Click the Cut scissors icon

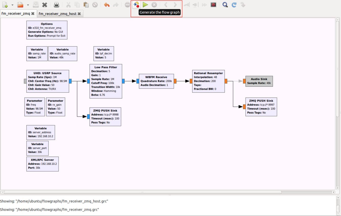(x=68, y=5)
